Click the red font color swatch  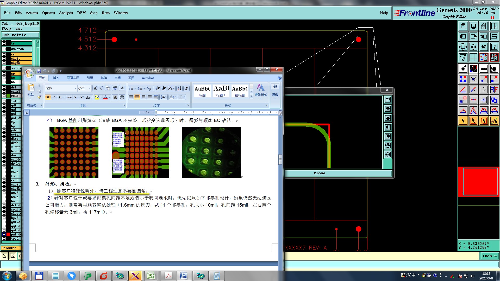[x=105, y=97]
